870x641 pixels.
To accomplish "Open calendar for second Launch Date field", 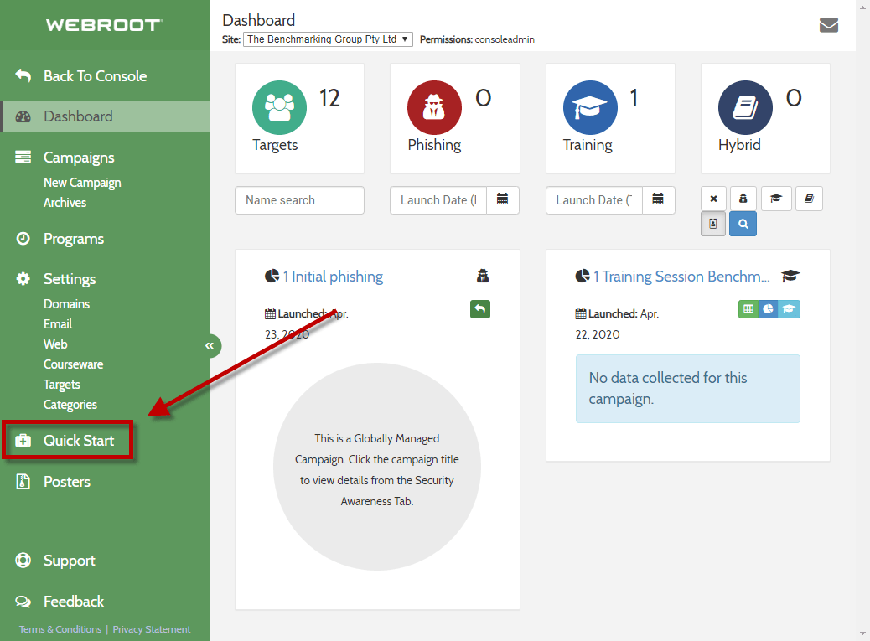I will [658, 199].
